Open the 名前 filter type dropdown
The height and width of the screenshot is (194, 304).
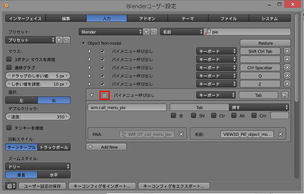click(x=182, y=32)
